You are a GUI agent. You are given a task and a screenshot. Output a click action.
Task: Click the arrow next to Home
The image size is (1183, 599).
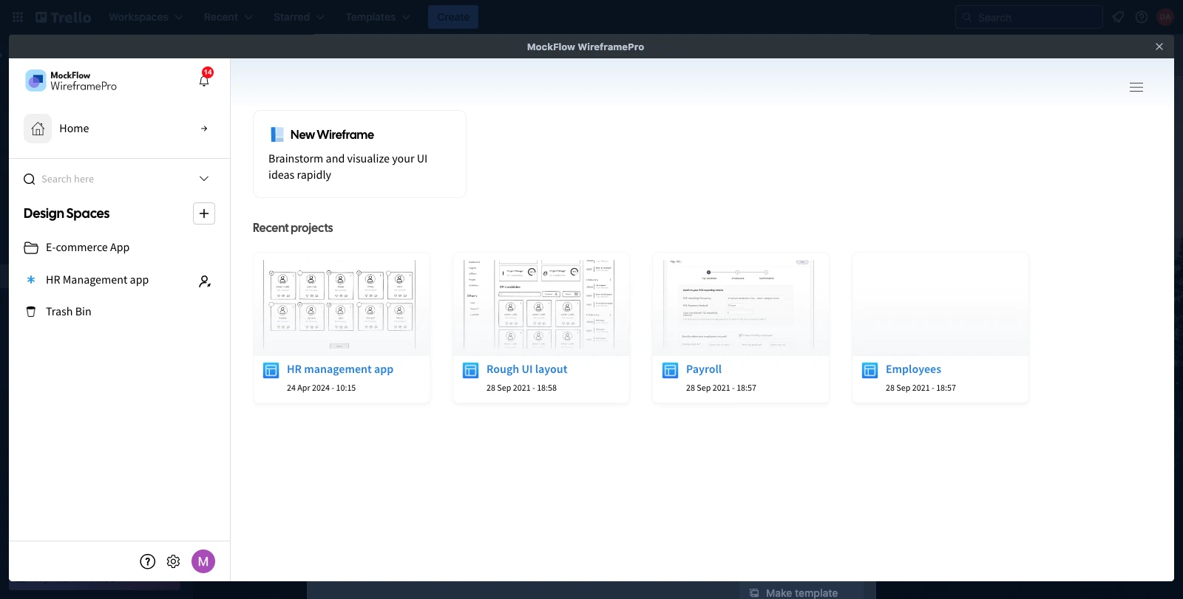pyautogui.click(x=204, y=129)
